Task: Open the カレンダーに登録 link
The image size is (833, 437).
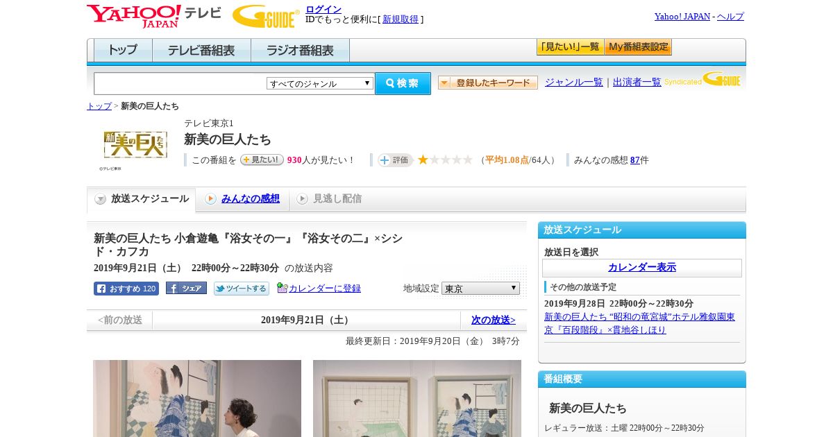Action: click(x=325, y=289)
